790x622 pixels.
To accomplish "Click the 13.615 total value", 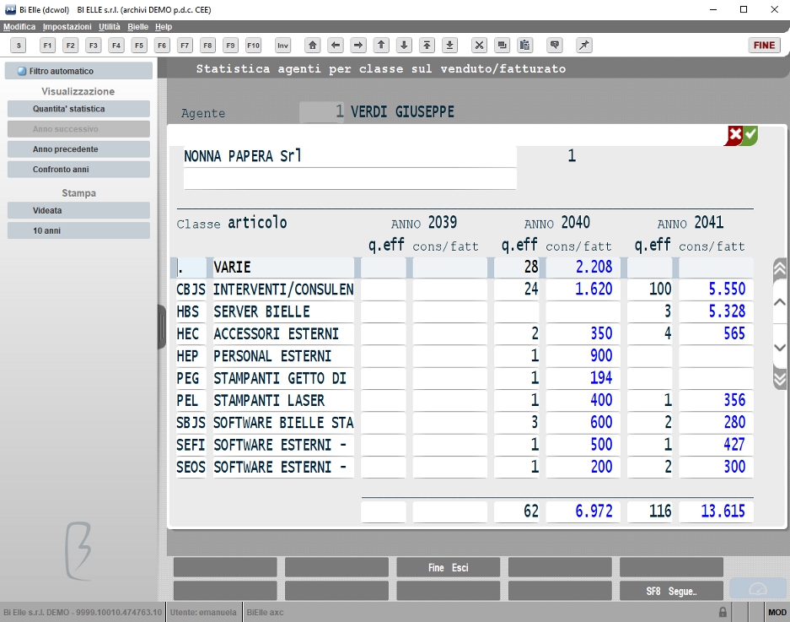I will [723, 511].
